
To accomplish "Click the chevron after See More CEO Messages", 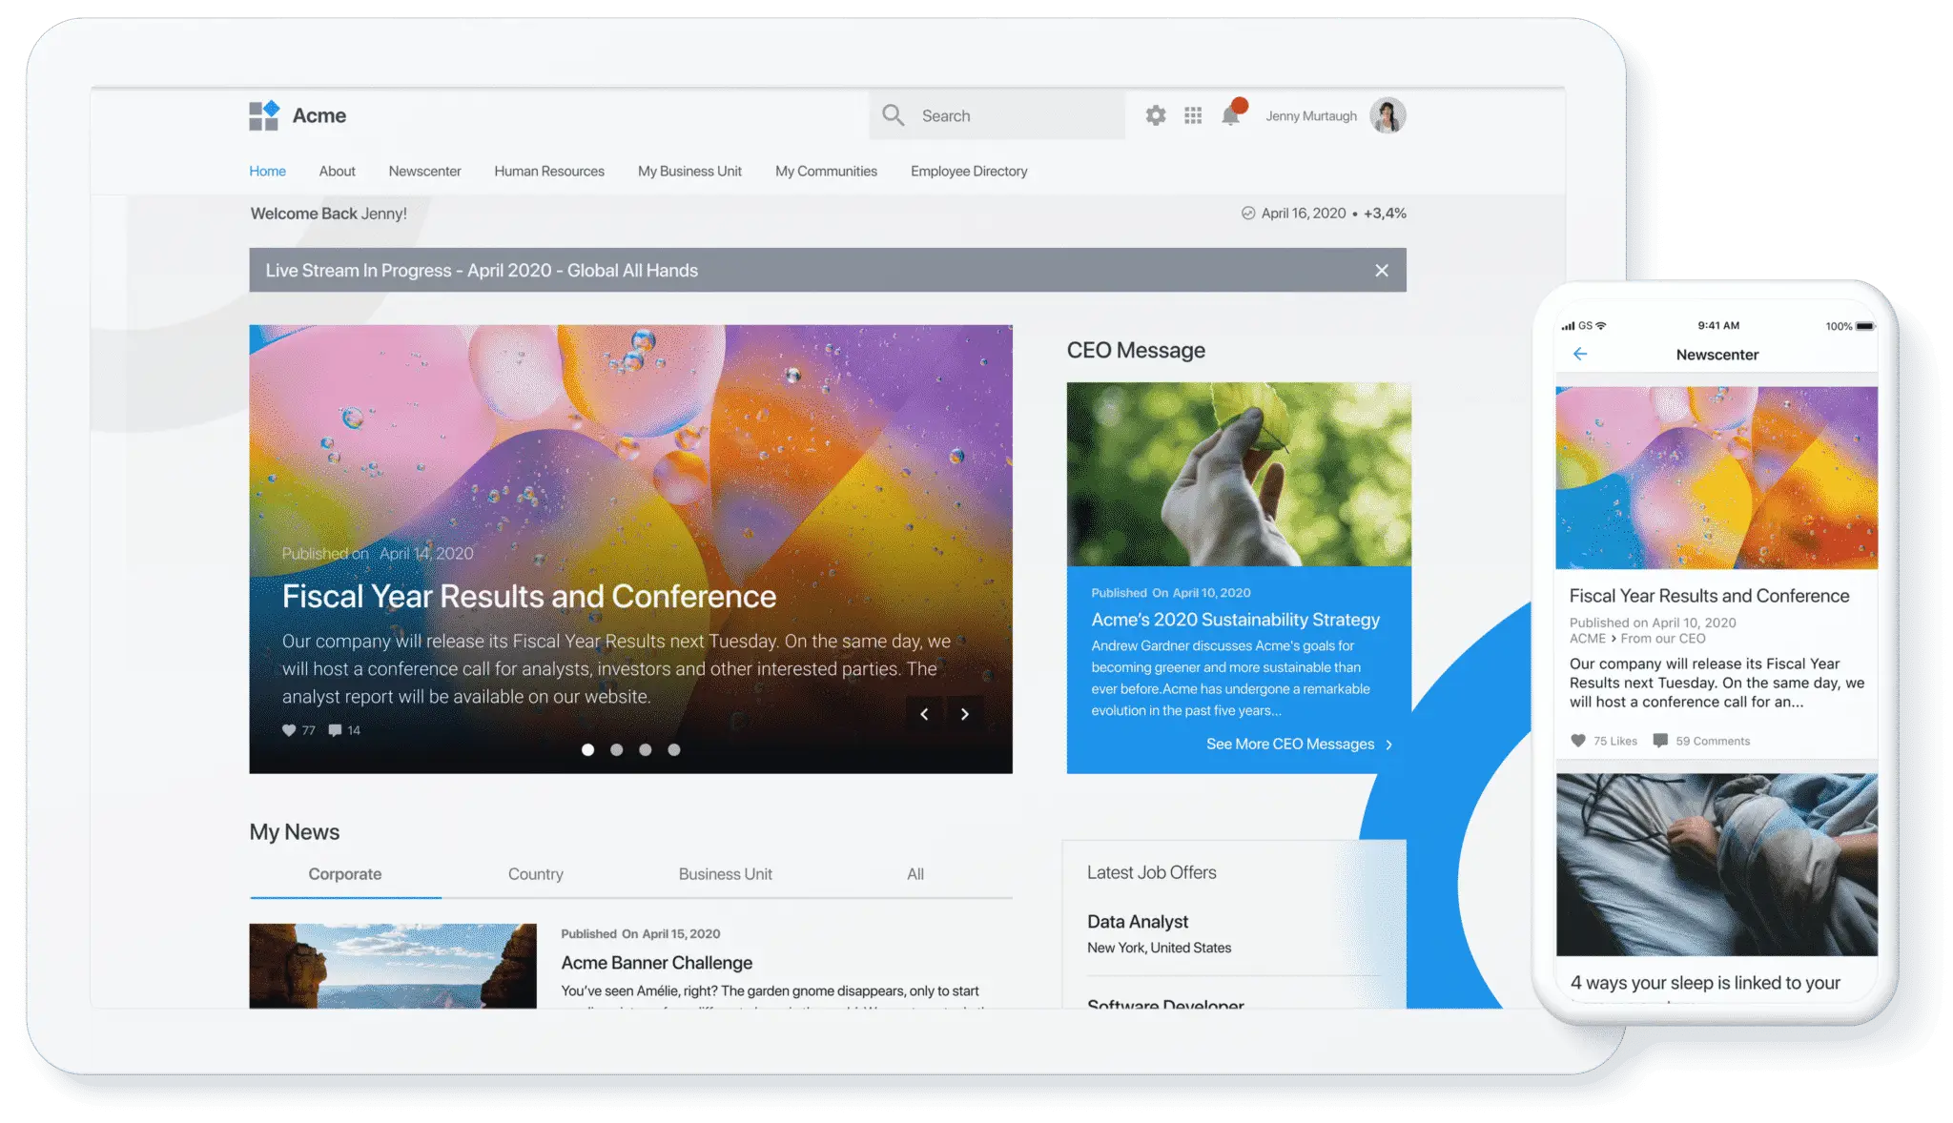I will point(1389,745).
